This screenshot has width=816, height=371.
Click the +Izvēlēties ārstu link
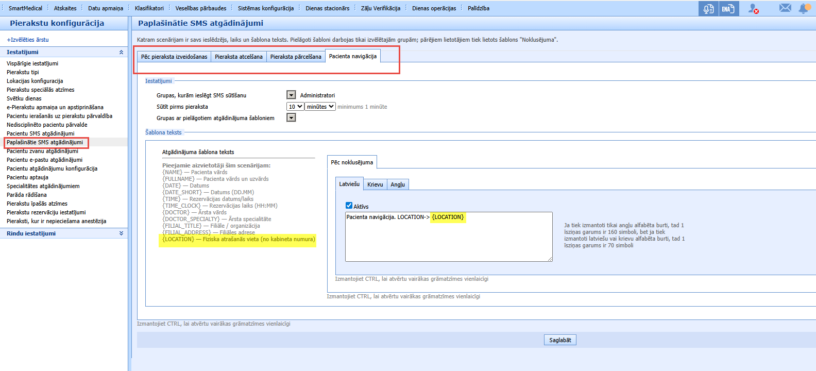coord(28,40)
